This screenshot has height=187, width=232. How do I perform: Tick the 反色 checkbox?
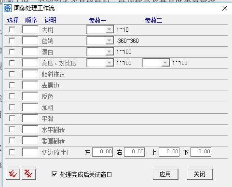click(12, 96)
